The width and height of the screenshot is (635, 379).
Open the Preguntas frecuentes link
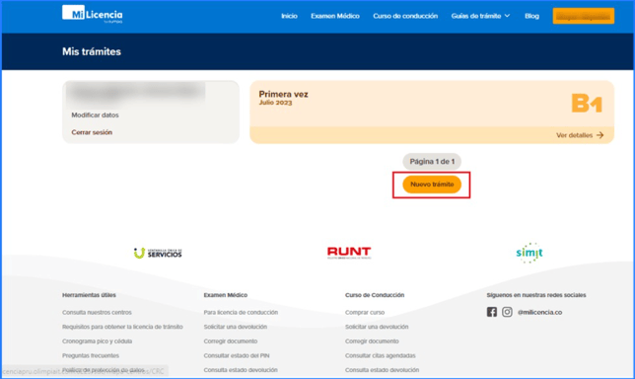[91, 355]
